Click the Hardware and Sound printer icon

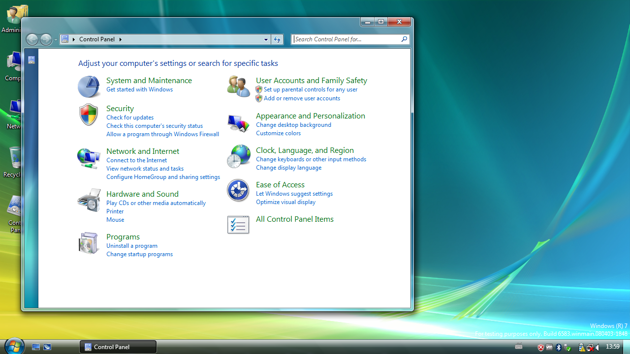pos(89,200)
